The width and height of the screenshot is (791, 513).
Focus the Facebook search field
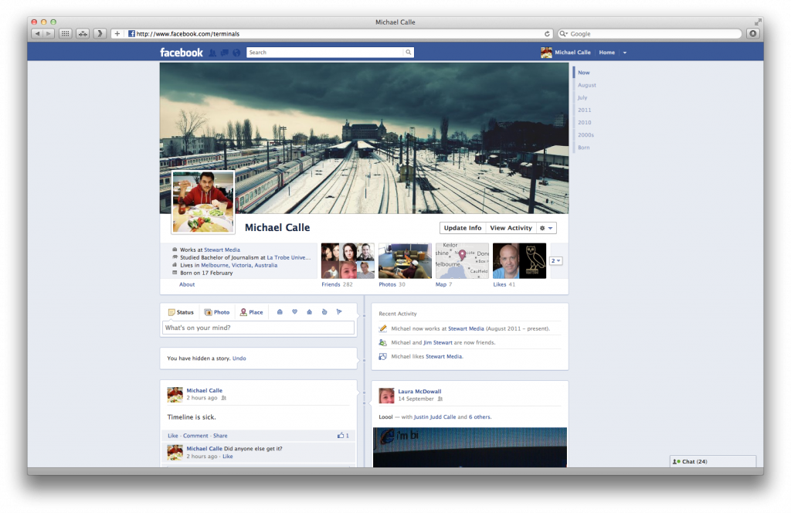pos(325,53)
